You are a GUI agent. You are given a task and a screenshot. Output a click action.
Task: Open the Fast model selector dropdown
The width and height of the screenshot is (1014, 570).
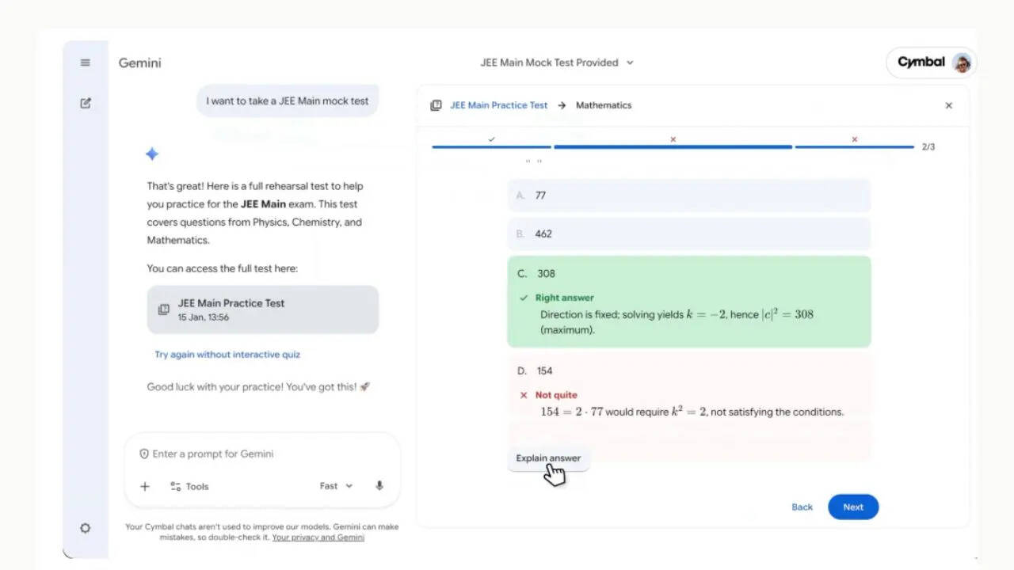pyautogui.click(x=336, y=486)
